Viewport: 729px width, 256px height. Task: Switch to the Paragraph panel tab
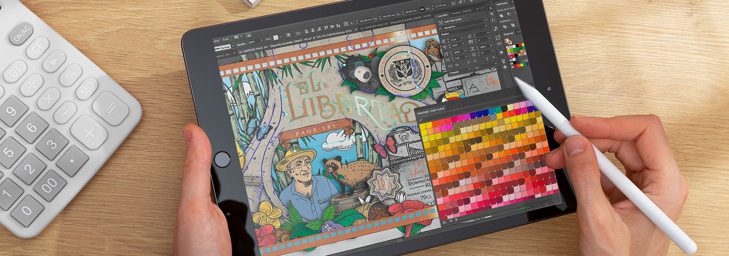455,13
